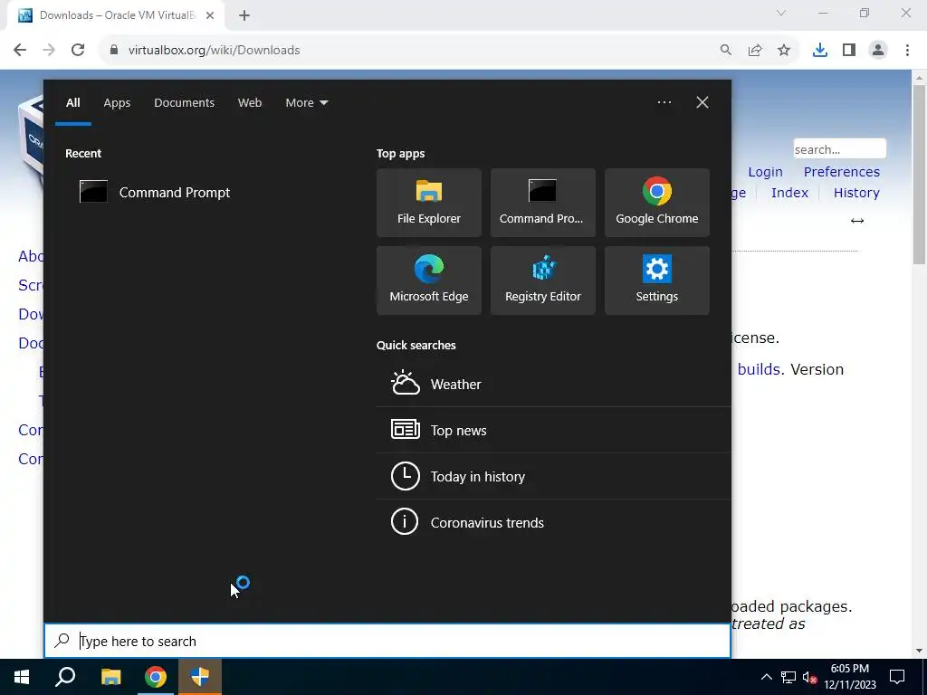Screen dimensions: 927x695
Task: Open File Explorer from Top apps
Action: 428,203
